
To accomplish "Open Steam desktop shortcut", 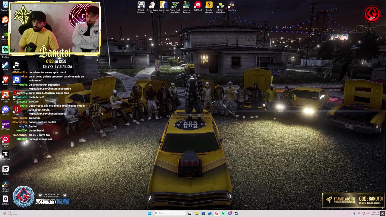I will (x=5, y=66).
